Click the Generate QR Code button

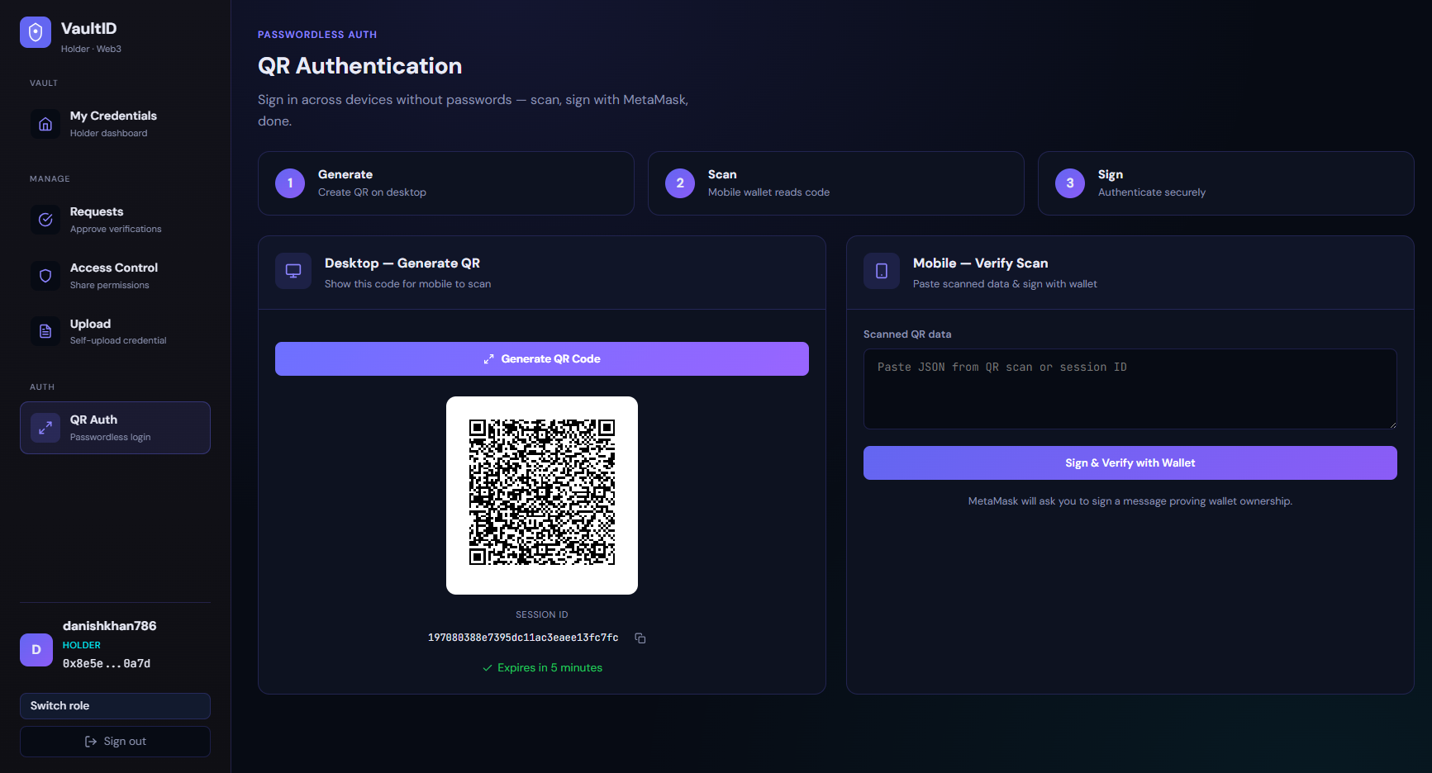542,359
